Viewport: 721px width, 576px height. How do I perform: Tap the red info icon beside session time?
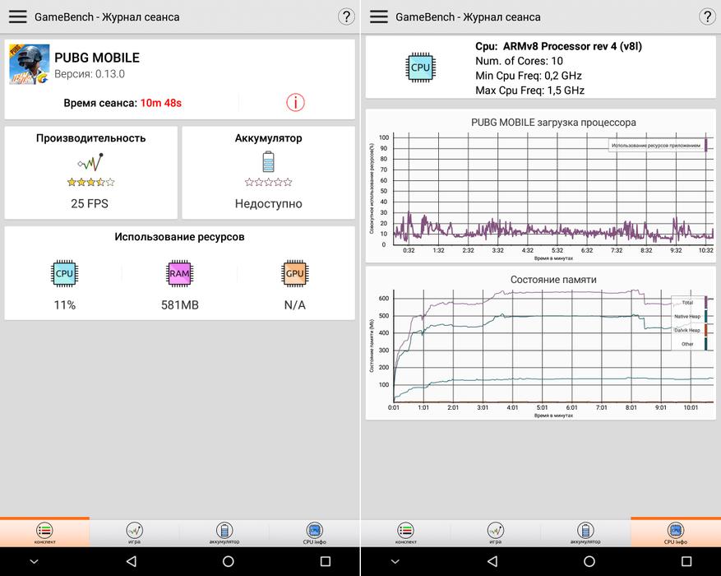click(x=295, y=102)
